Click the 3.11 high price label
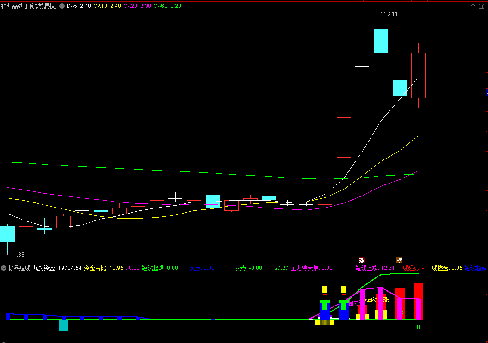The image size is (488, 343). point(392,14)
